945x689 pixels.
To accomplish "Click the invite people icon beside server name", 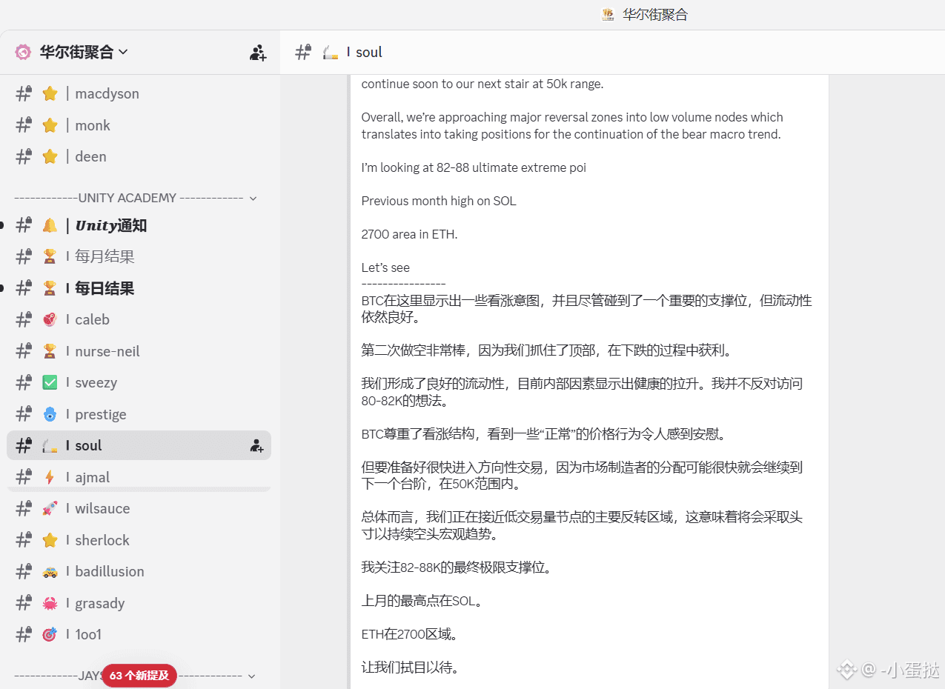I will 258,53.
